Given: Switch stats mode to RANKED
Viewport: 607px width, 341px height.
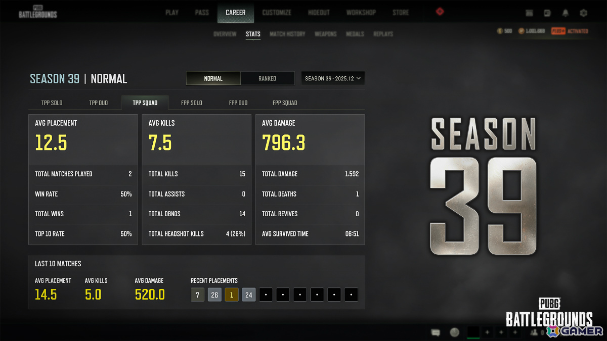Looking at the screenshot, I should 268,78.
